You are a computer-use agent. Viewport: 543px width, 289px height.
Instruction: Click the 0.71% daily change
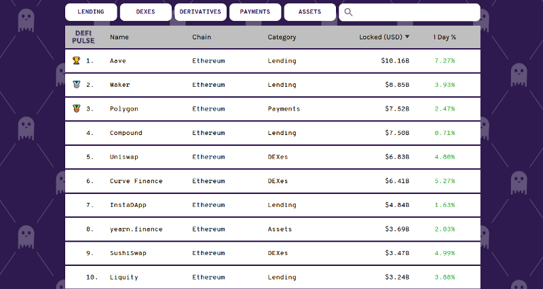coord(445,132)
